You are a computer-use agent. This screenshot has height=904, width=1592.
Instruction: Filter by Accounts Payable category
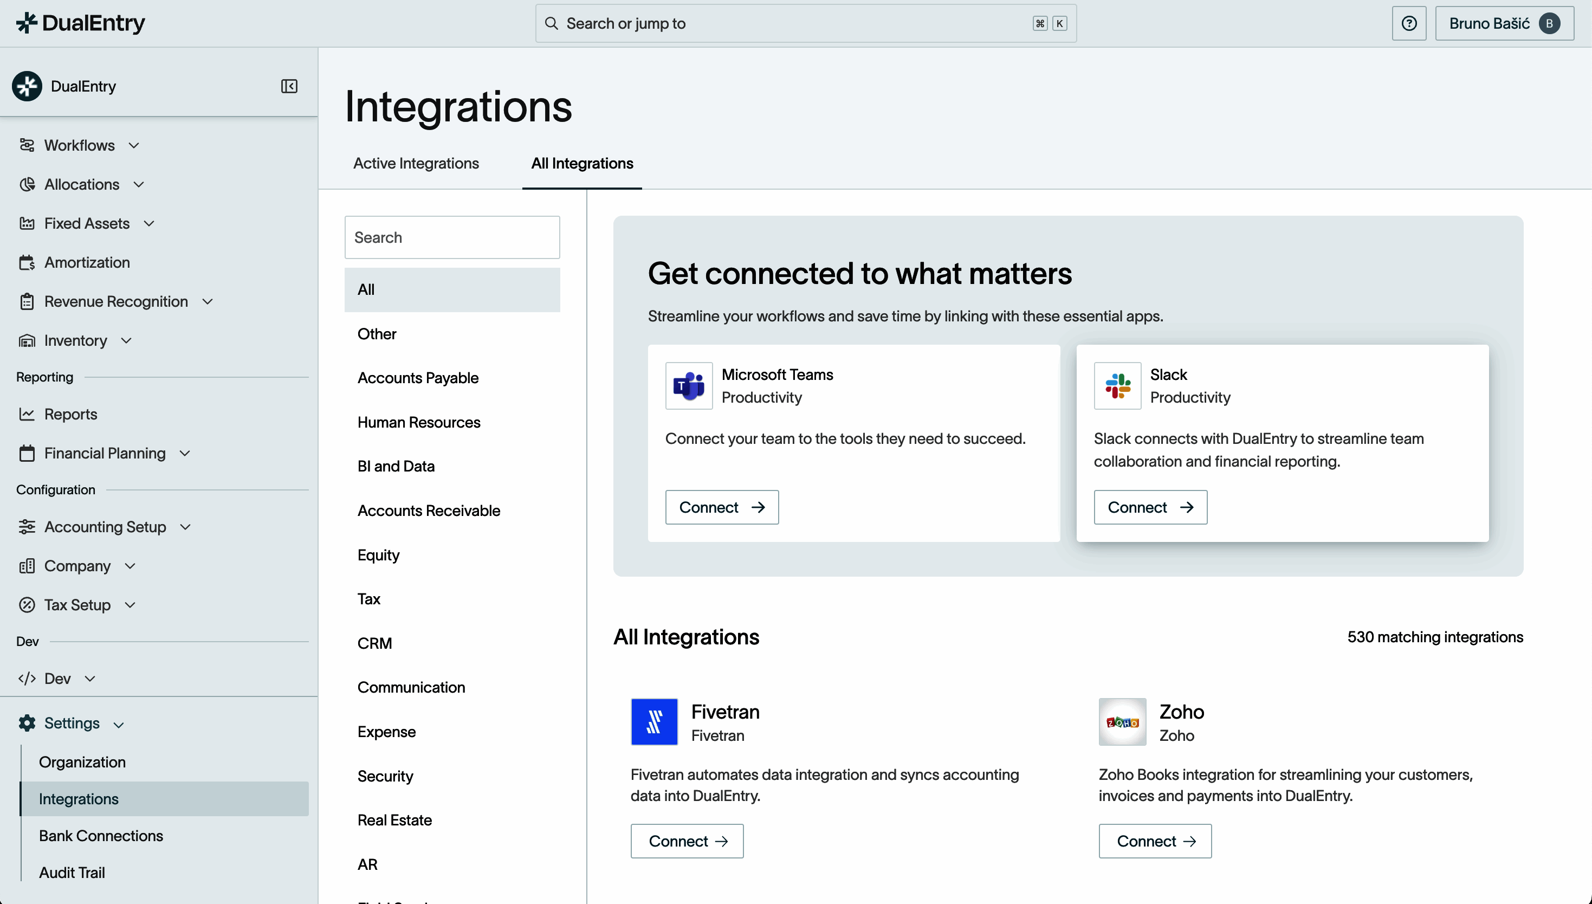click(452, 378)
